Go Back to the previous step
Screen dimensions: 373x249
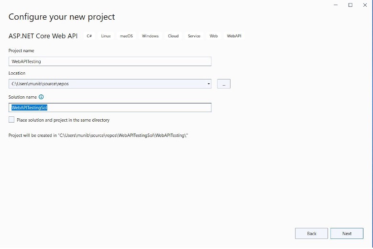(x=311, y=234)
